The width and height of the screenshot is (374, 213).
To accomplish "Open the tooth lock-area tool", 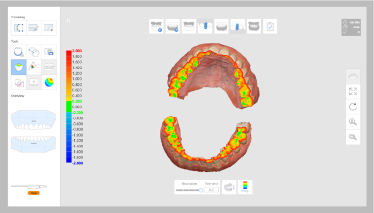I will (19, 52).
